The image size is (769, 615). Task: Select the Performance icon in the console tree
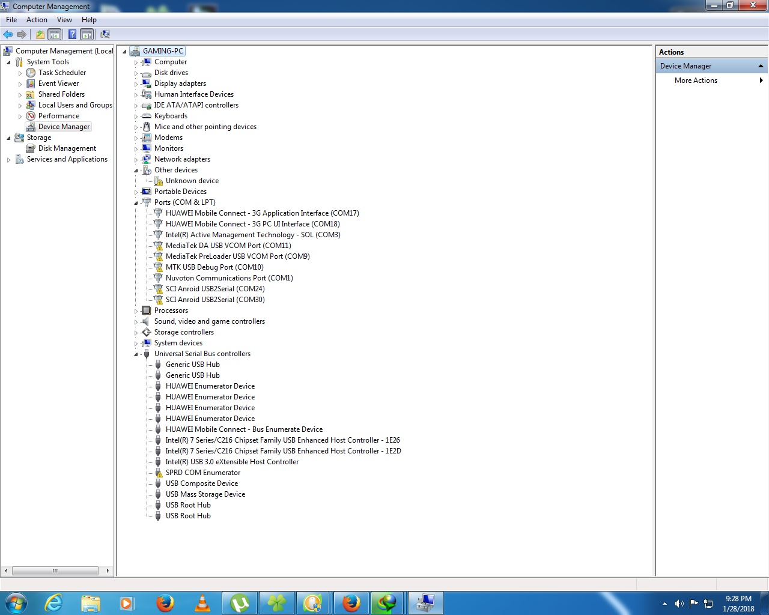[31, 116]
